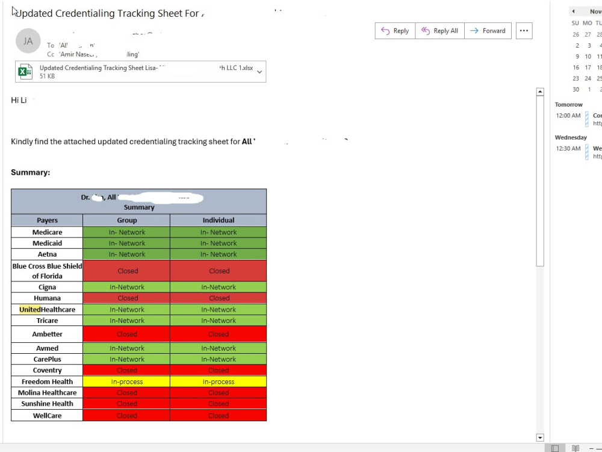Viewport: 602px width, 452px height.
Task: Click the email subject line
Action: pos(110,13)
